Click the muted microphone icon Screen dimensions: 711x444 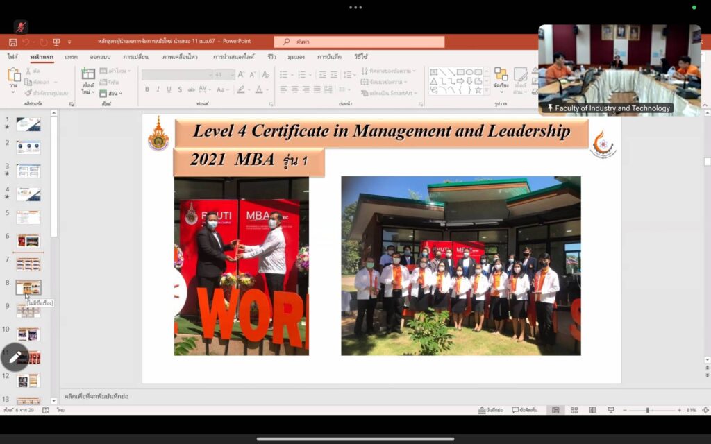(21, 26)
